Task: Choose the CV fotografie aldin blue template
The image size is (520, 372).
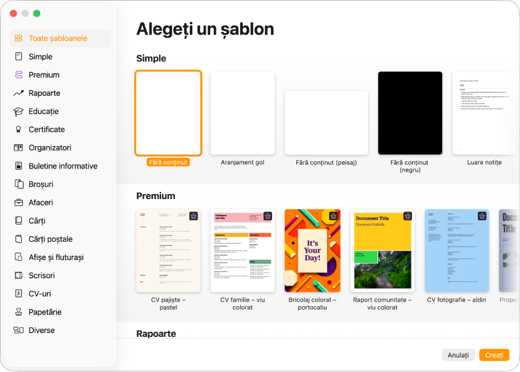Action: click(x=457, y=251)
